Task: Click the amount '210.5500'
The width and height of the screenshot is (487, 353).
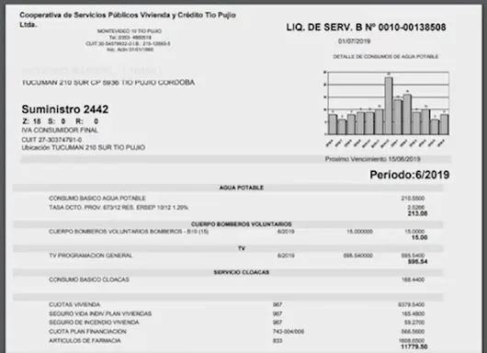Action: [x=413, y=199]
